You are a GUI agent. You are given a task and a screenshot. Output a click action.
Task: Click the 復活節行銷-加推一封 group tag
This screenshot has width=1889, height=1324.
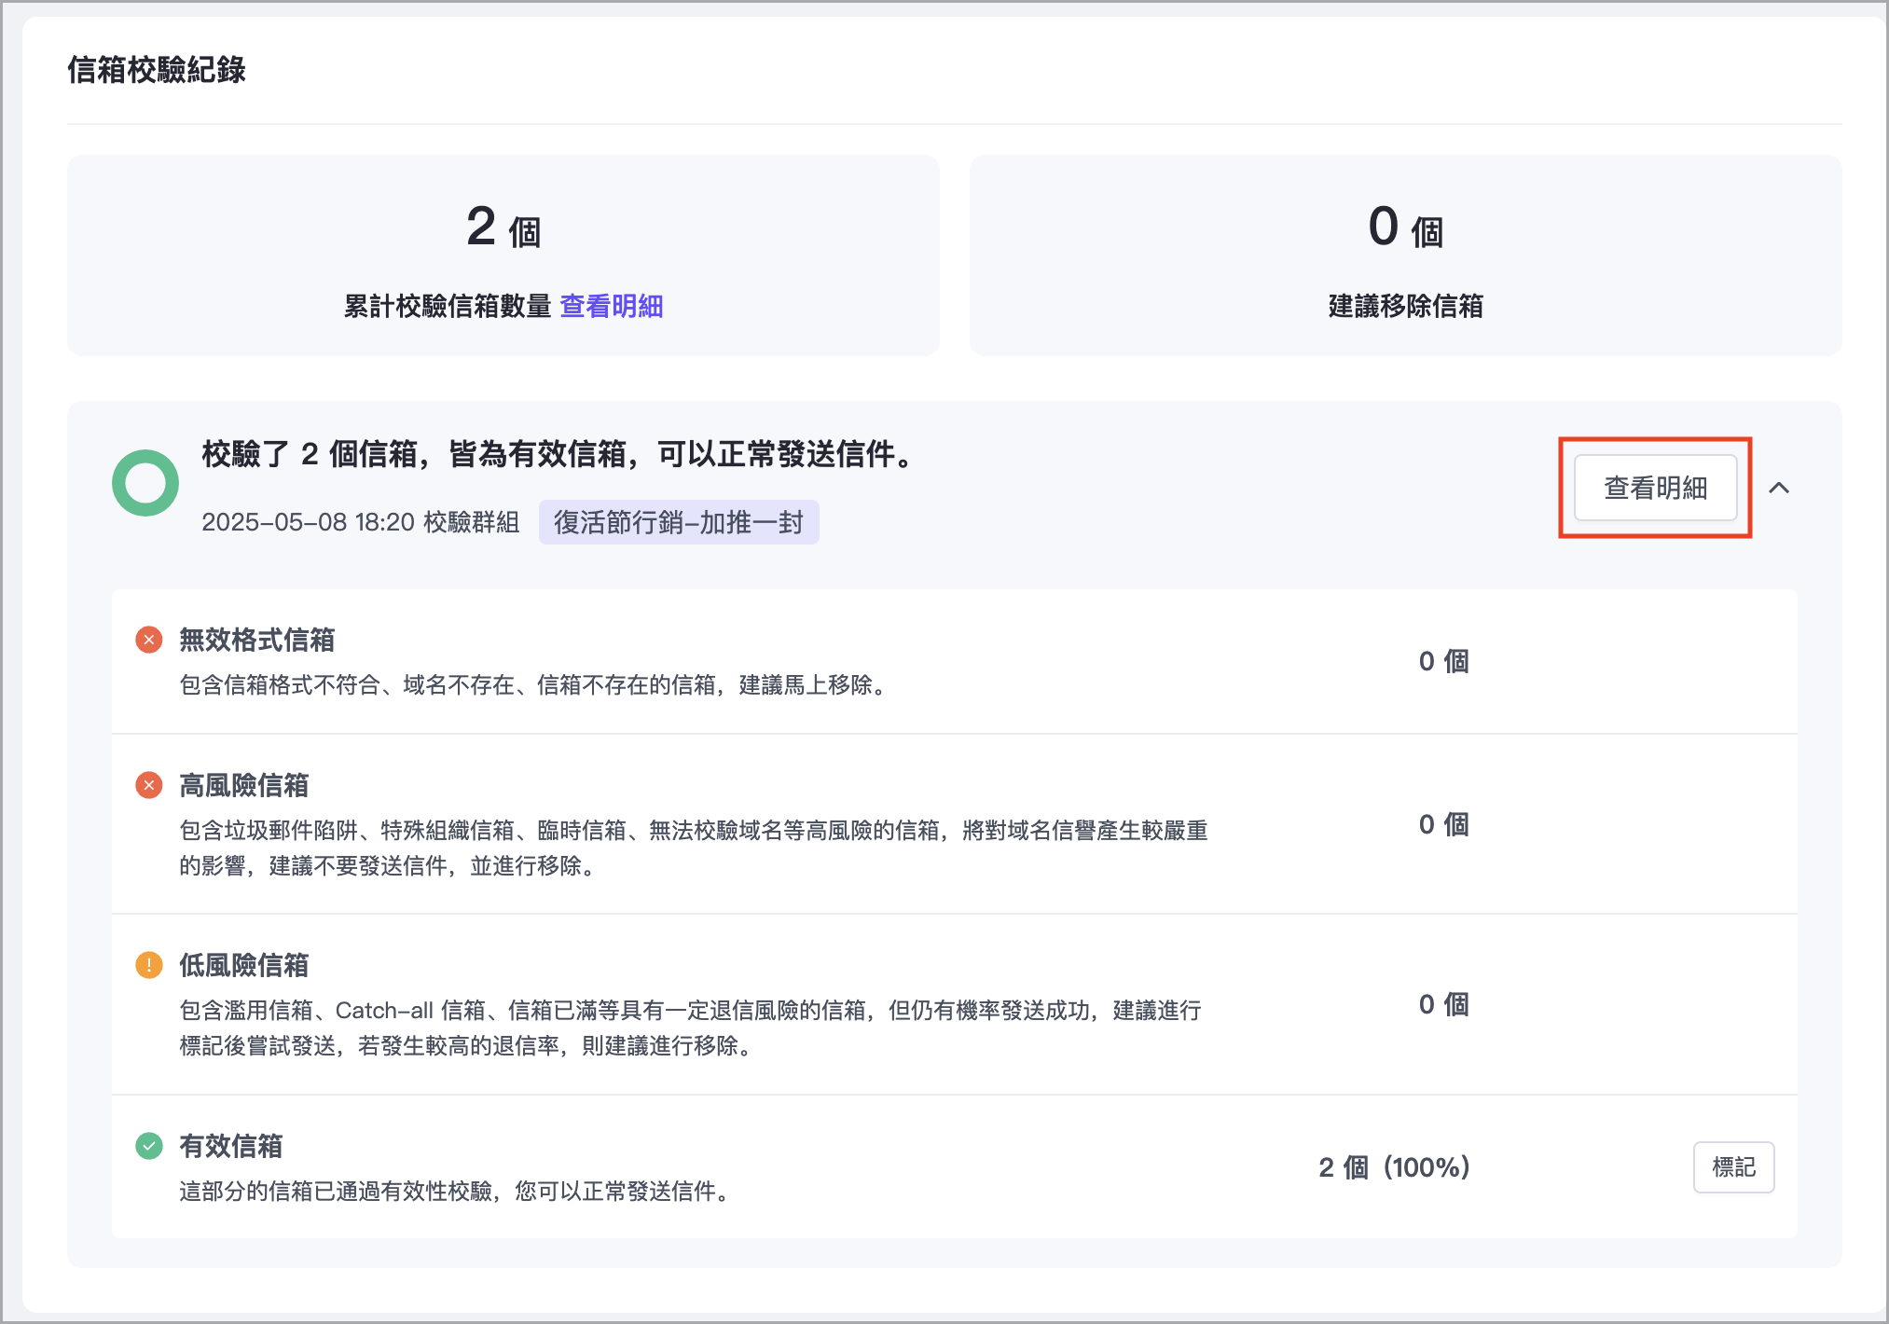tap(679, 522)
